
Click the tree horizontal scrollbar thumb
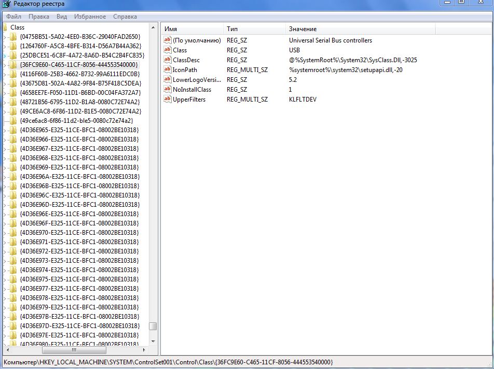tap(74, 350)
